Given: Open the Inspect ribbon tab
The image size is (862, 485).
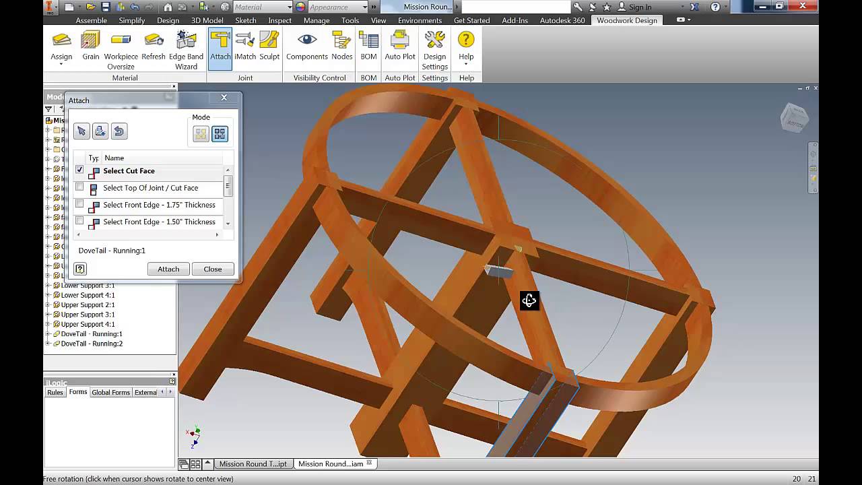Looking at the screenshot, I should tap(279, 20).
